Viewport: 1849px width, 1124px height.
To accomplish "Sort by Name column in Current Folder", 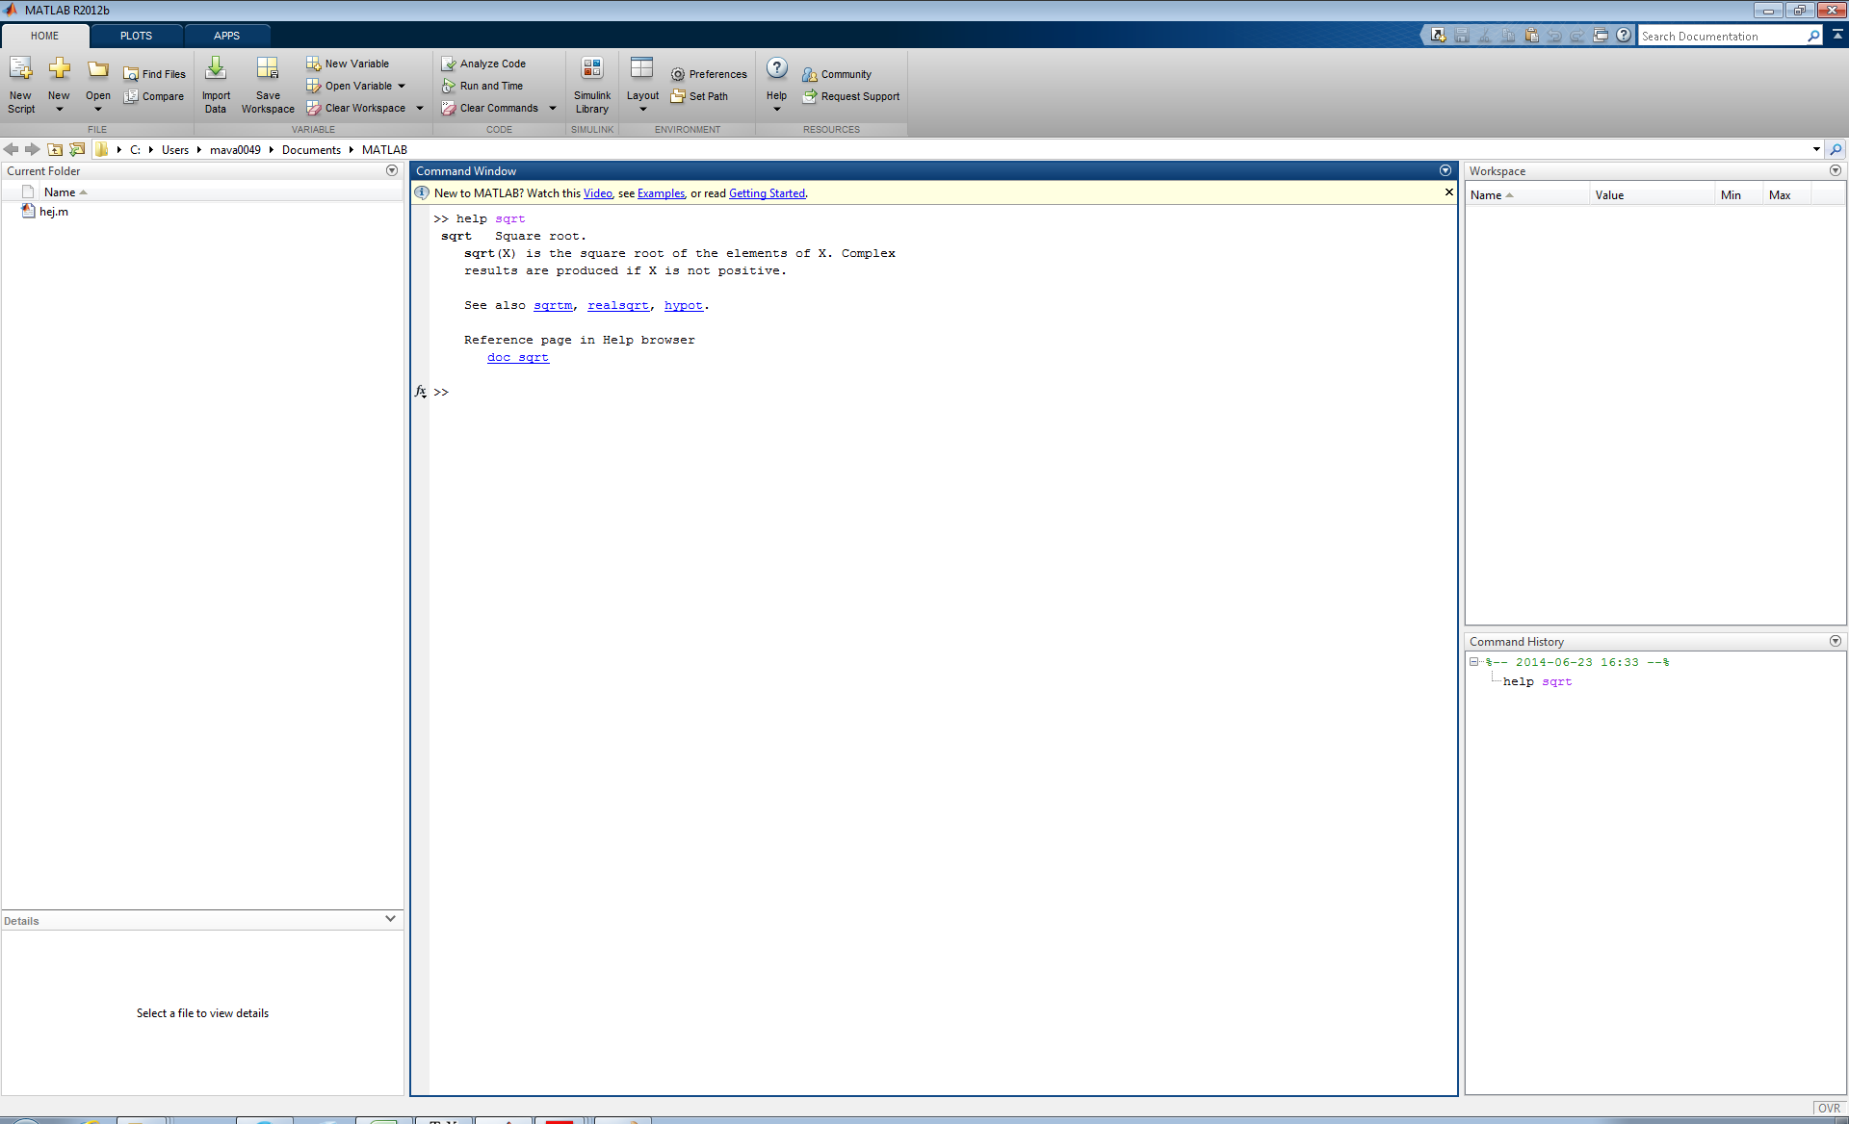I will (x=60, y=192).
